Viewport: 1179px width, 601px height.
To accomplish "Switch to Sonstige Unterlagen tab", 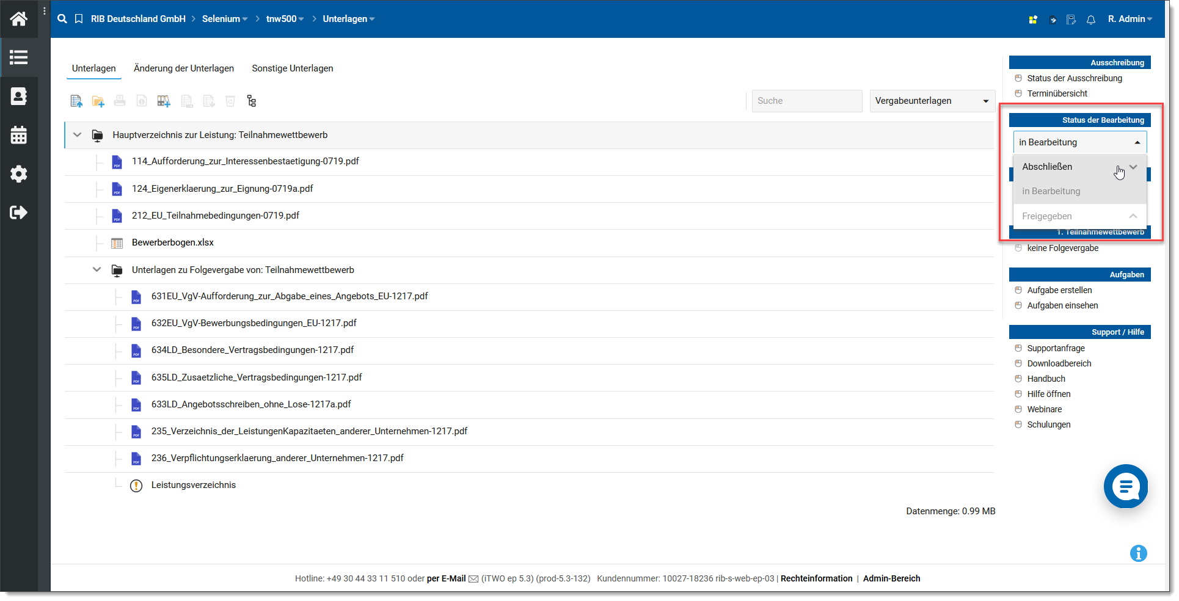I will coord(292,68).
